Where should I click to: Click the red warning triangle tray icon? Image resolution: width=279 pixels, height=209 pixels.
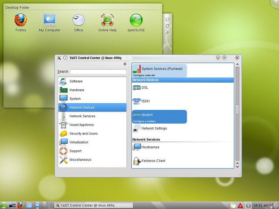click(240, 206)
